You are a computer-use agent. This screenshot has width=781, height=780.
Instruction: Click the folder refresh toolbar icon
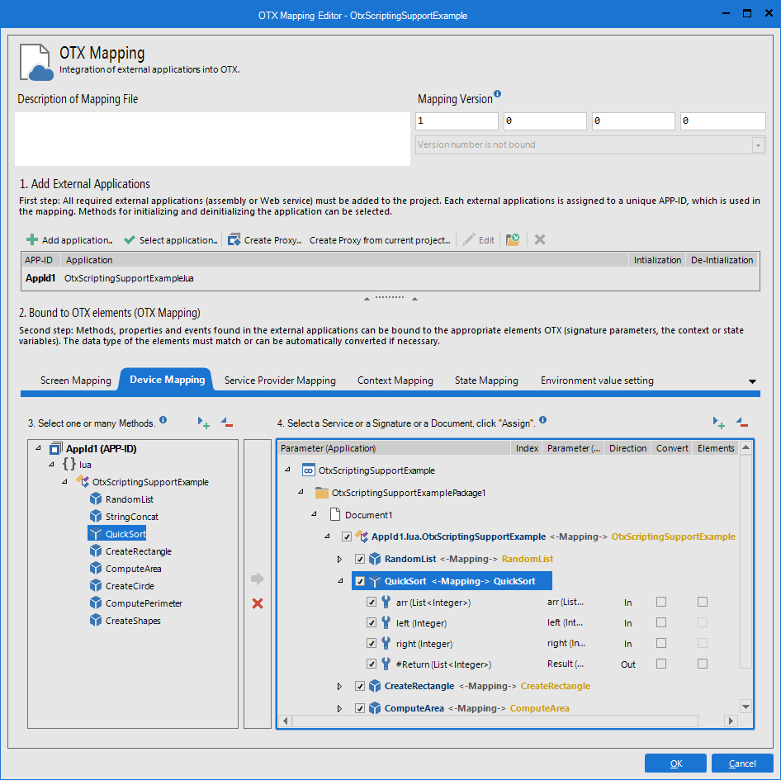513,240
